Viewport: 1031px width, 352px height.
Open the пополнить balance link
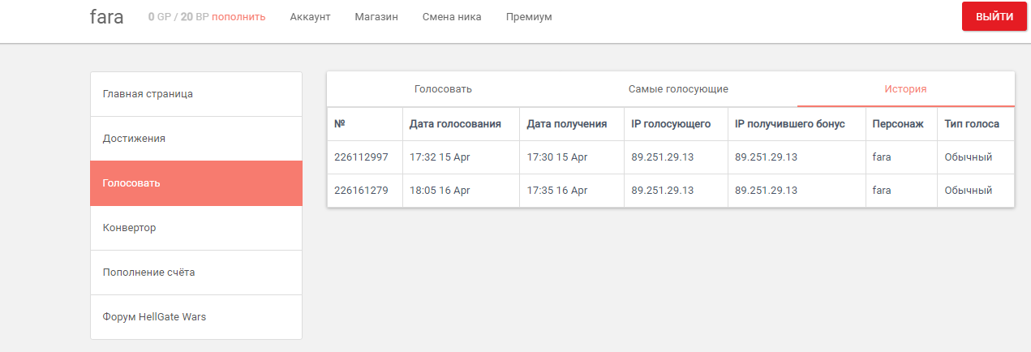tap(238, 17)
